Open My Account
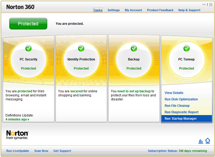The image size is (215, 157). [x=133, y=10]
